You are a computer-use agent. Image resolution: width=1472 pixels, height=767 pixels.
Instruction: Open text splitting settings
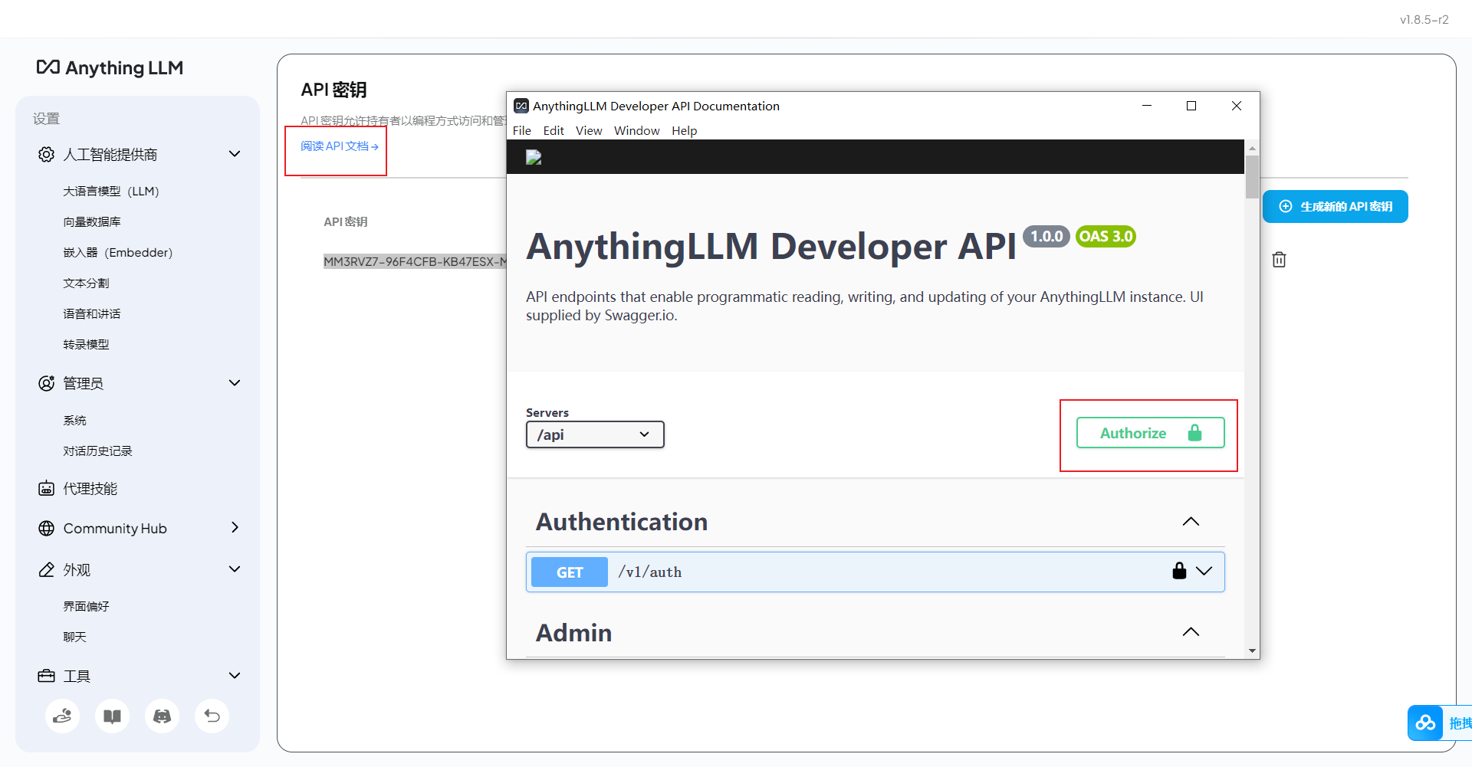coord(86,284)
